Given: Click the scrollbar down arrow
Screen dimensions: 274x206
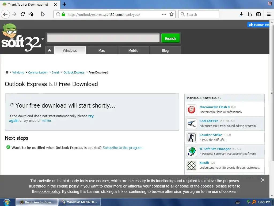Looking at the screenshot, I should [272, 196].
